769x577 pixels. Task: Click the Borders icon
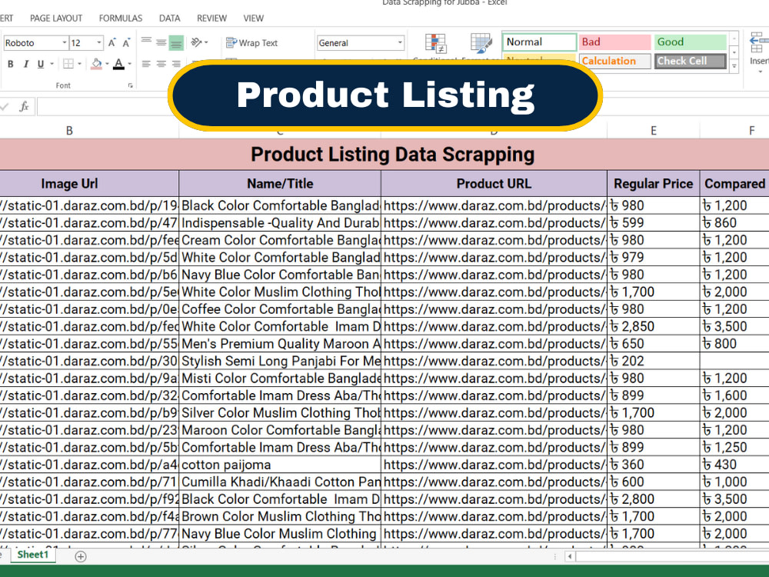coord(68,64)
